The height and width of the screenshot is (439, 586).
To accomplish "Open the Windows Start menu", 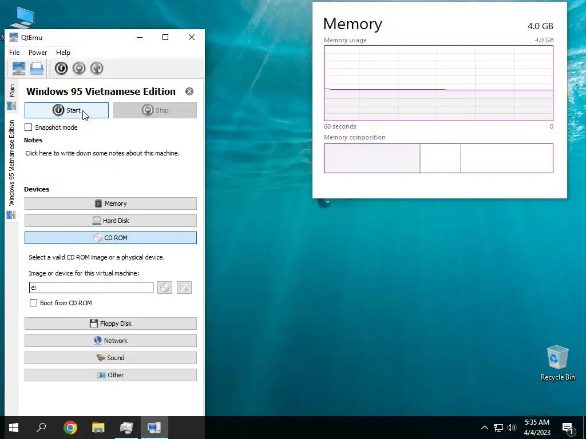I will [x=14, y=428].
